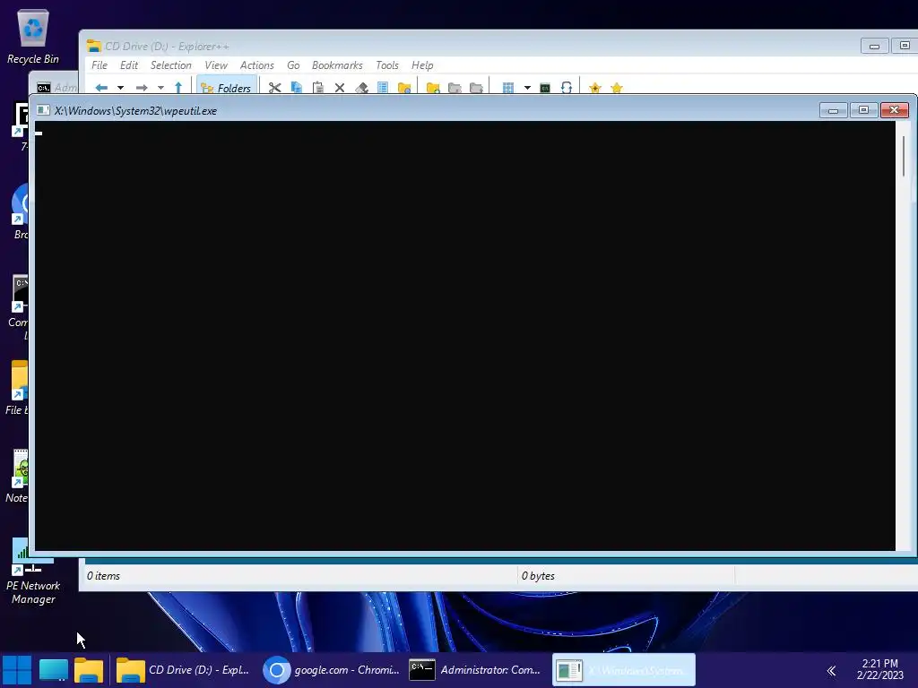
Task: Open the Windows Start button on taskbar
Action: click(x=17, y=670)
